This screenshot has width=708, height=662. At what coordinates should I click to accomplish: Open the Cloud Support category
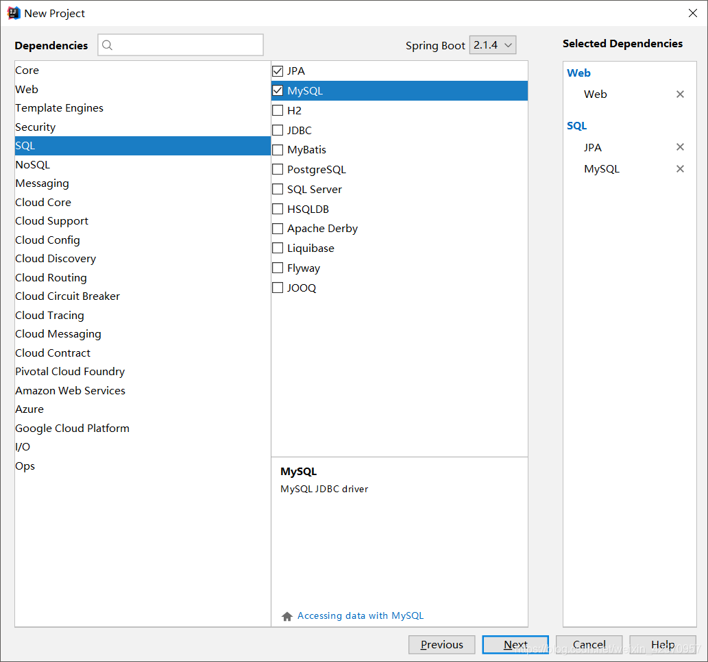[x=143, y=221]
